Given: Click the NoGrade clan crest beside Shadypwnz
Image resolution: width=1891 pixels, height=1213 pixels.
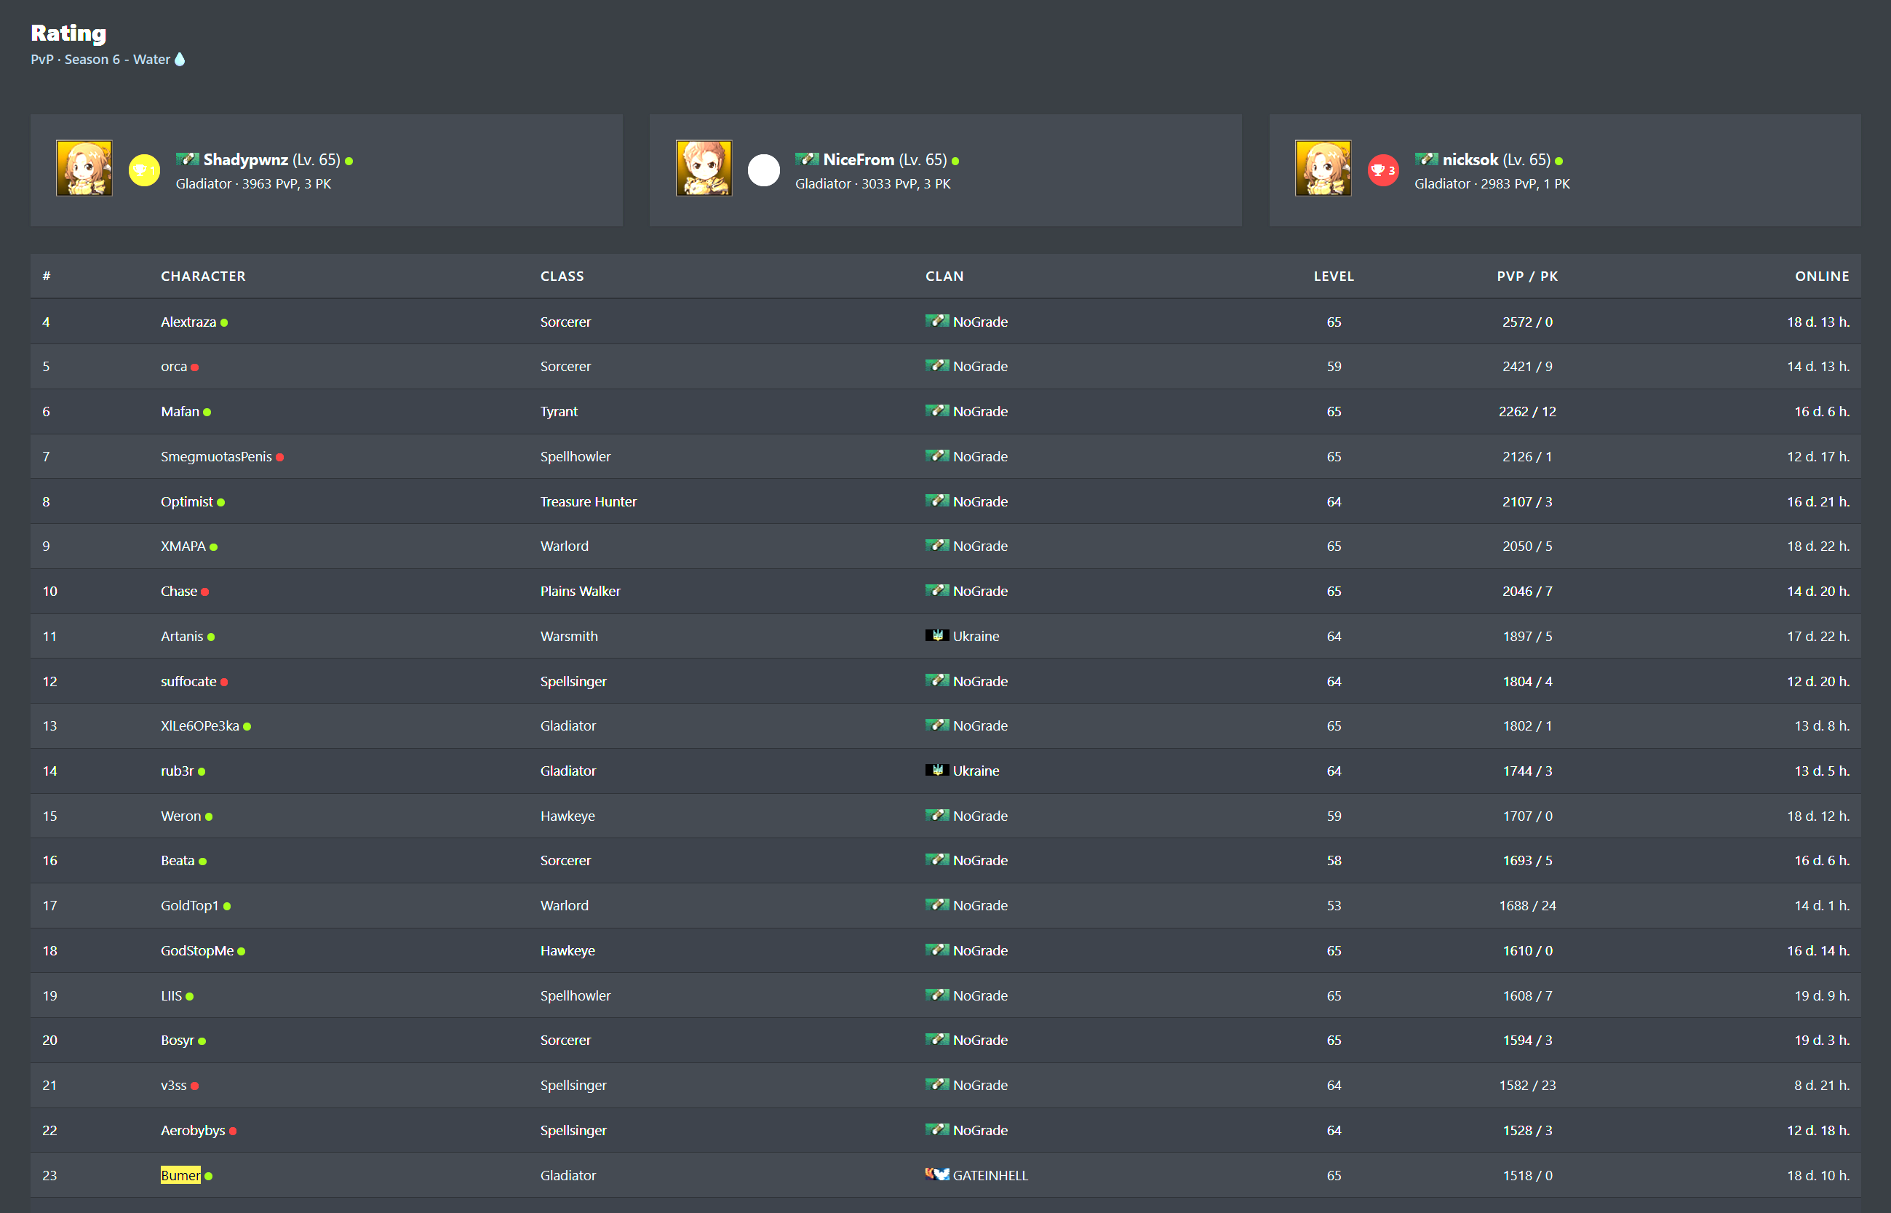Looking at the screenshot, I should [188, 159].
